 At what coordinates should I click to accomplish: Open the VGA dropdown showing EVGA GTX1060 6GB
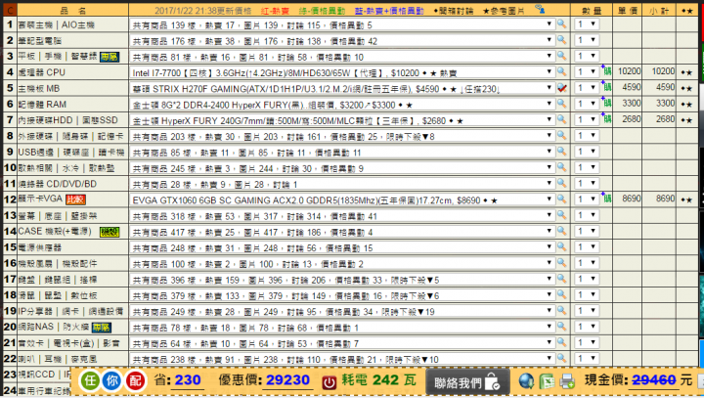[342, 199]
